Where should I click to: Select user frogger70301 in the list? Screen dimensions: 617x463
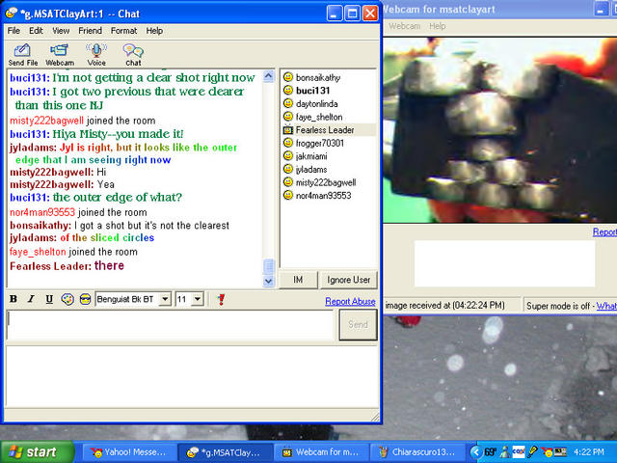tap(320, 143)
